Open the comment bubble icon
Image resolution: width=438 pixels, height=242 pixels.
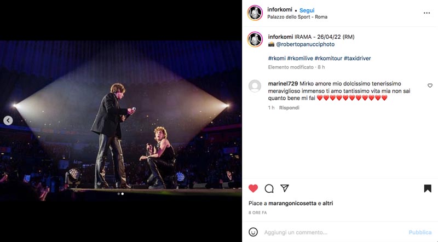point(269,189)
